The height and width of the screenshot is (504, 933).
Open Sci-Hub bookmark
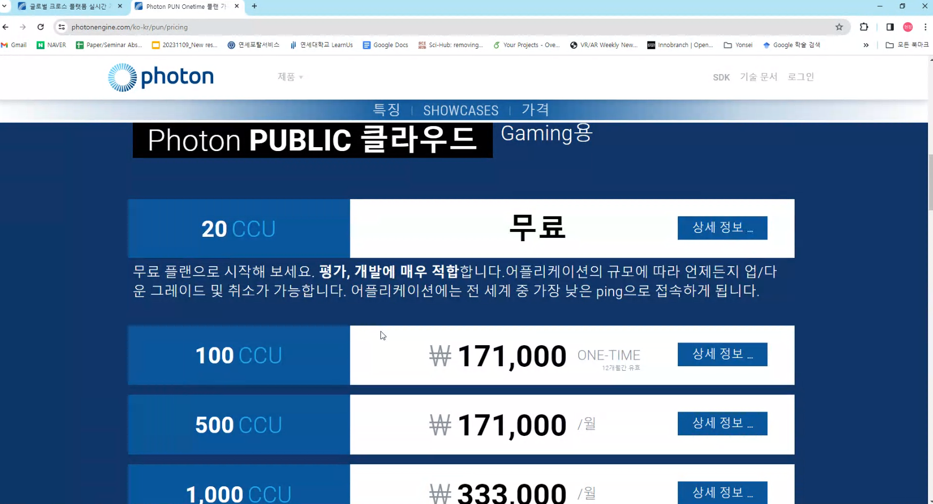450,45
